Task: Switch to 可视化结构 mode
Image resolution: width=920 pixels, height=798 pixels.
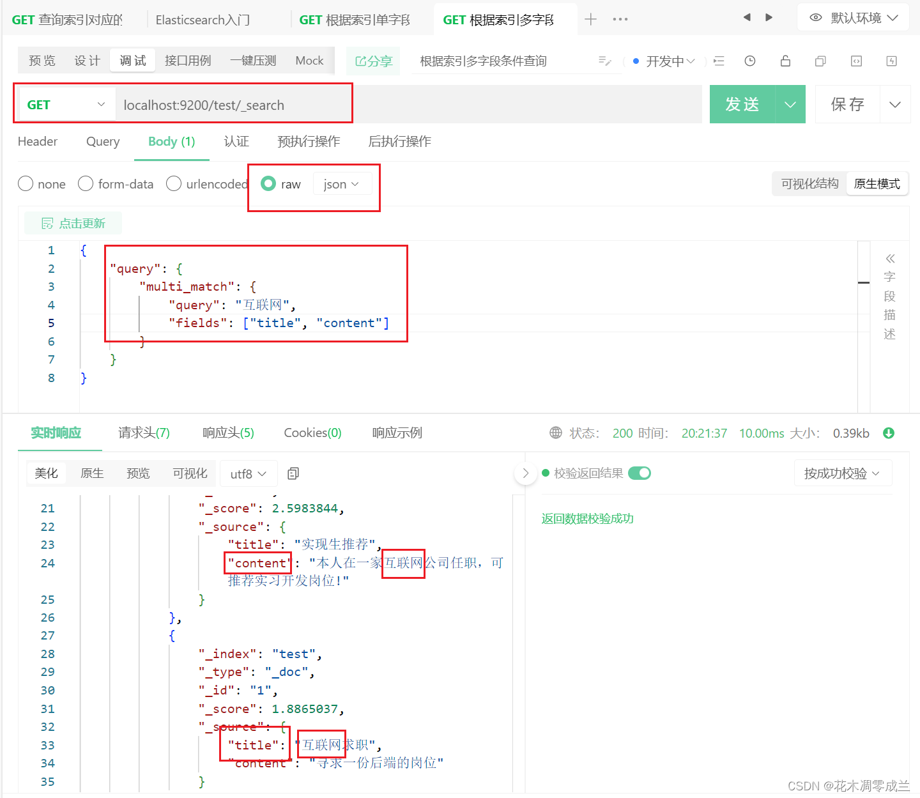Action: pyautogui.click(x=809, y=184)
